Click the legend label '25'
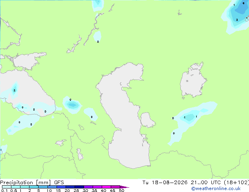 (x=76, y=190)
